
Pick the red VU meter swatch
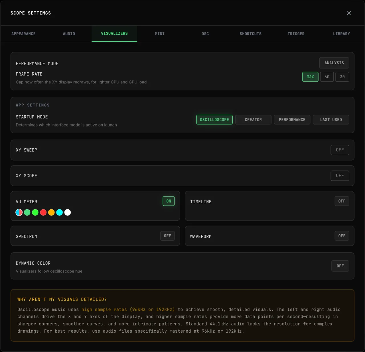click(x=43, y=212)
